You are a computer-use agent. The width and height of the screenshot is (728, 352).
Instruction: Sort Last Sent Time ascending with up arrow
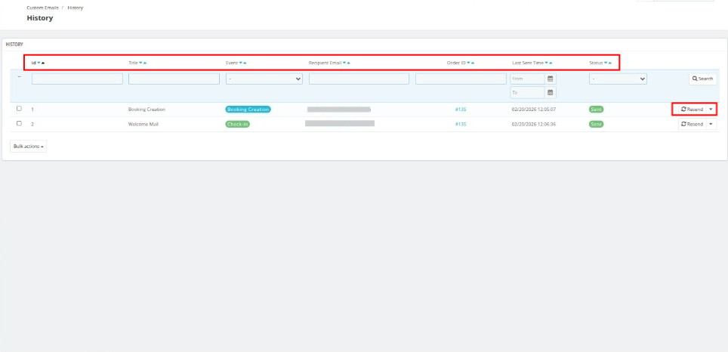click(x=551, y=62)
